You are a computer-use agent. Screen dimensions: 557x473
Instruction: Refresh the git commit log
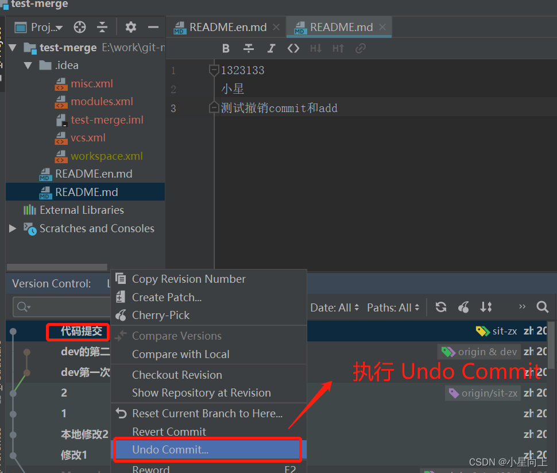440,307
